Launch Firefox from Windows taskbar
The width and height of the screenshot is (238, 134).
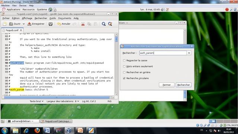(37, 131)
